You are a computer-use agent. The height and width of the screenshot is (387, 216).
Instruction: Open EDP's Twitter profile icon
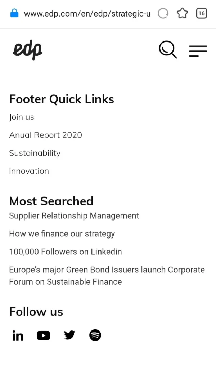pyautogui.click(x=69, y=335)
